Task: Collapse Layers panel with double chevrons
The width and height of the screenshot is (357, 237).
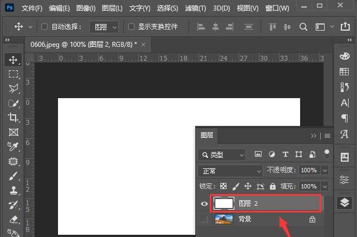Action: point(313,136)
